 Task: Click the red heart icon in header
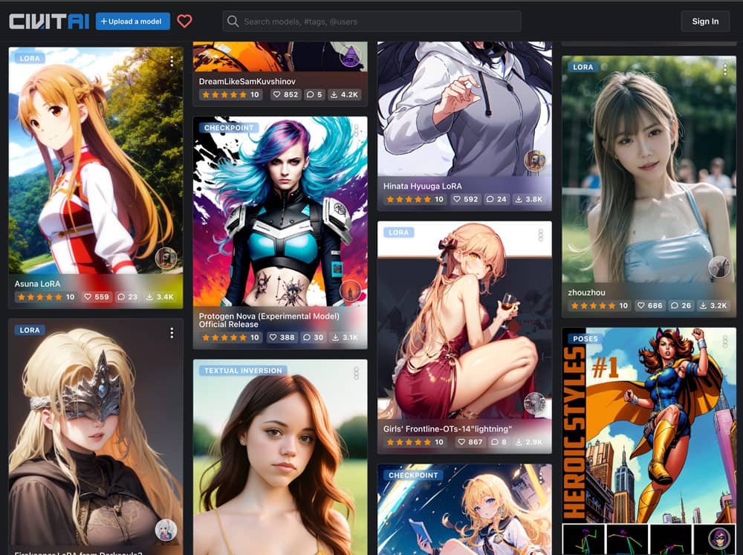pos(184,22)
